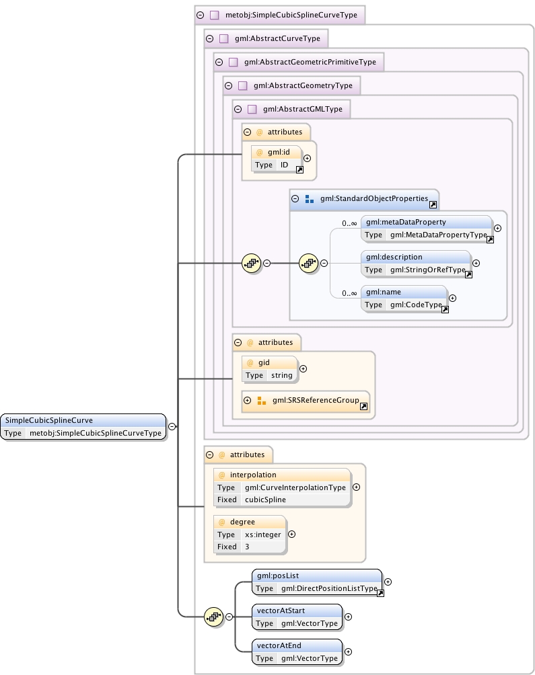Select the interpolation attribute box
This screenshot has height=675, width=535.
coord(282,487)
